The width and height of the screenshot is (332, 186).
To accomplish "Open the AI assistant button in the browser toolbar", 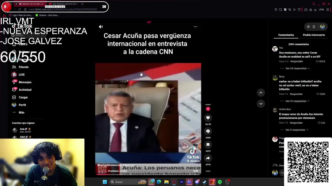I will [322, 10].
